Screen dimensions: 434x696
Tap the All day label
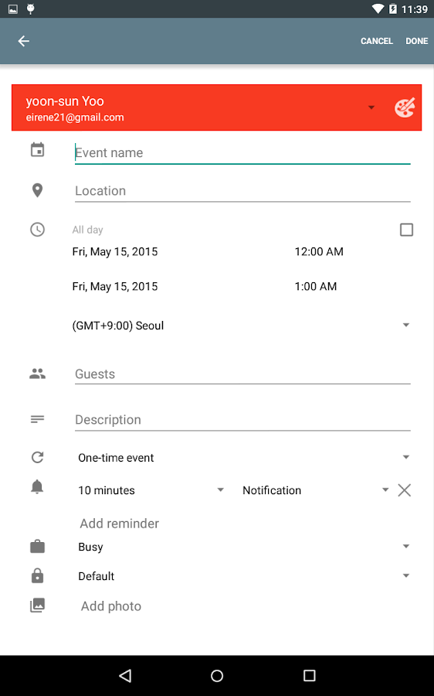88,230
